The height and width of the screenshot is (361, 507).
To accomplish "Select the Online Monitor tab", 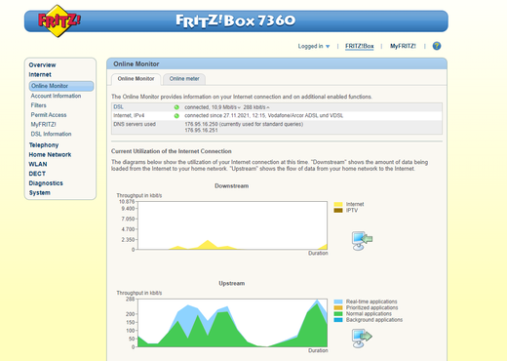I will pyautogui.click(x=136, y=79).
